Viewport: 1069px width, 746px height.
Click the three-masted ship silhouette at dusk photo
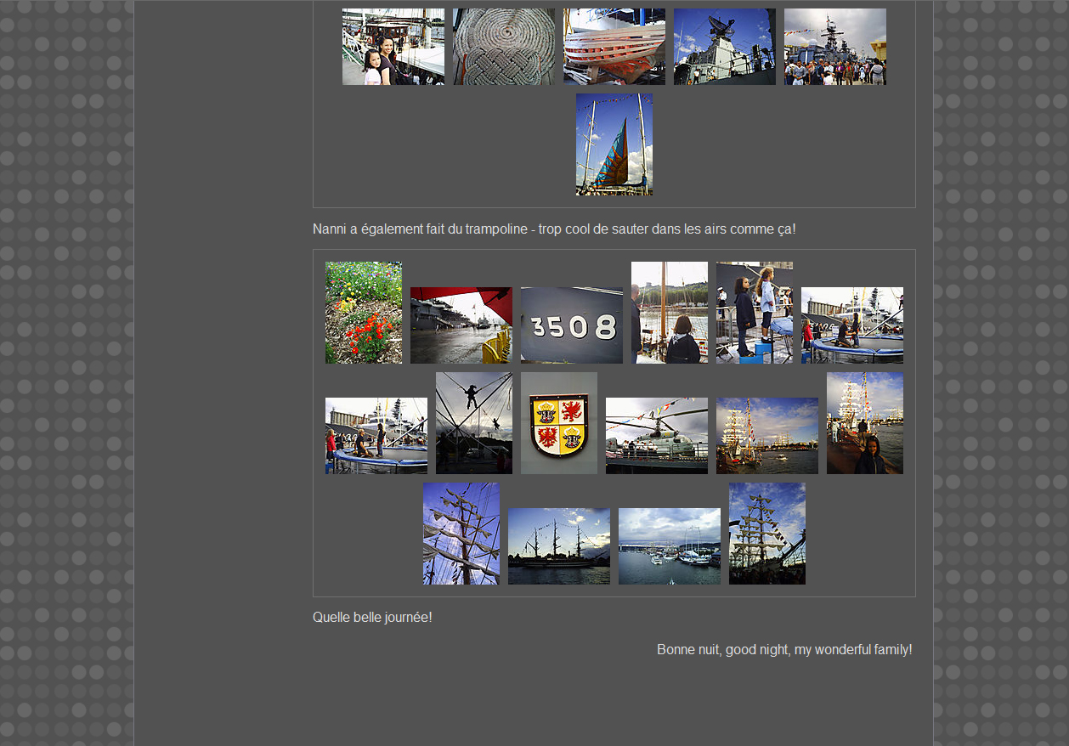558,546
